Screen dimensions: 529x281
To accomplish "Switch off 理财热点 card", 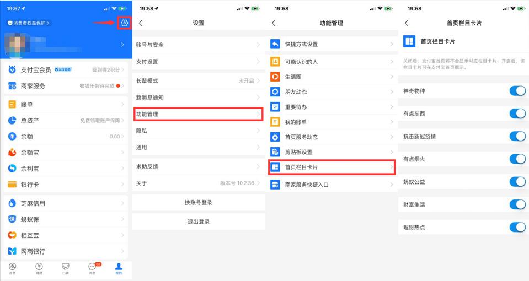I will click(x=517, y=227).
